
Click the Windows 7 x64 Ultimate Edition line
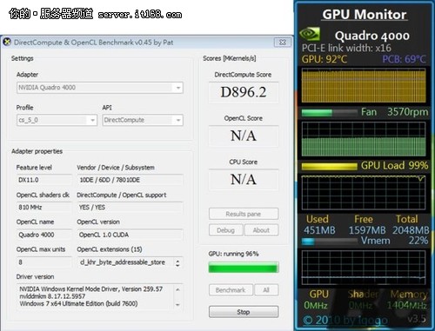point(78,304)
